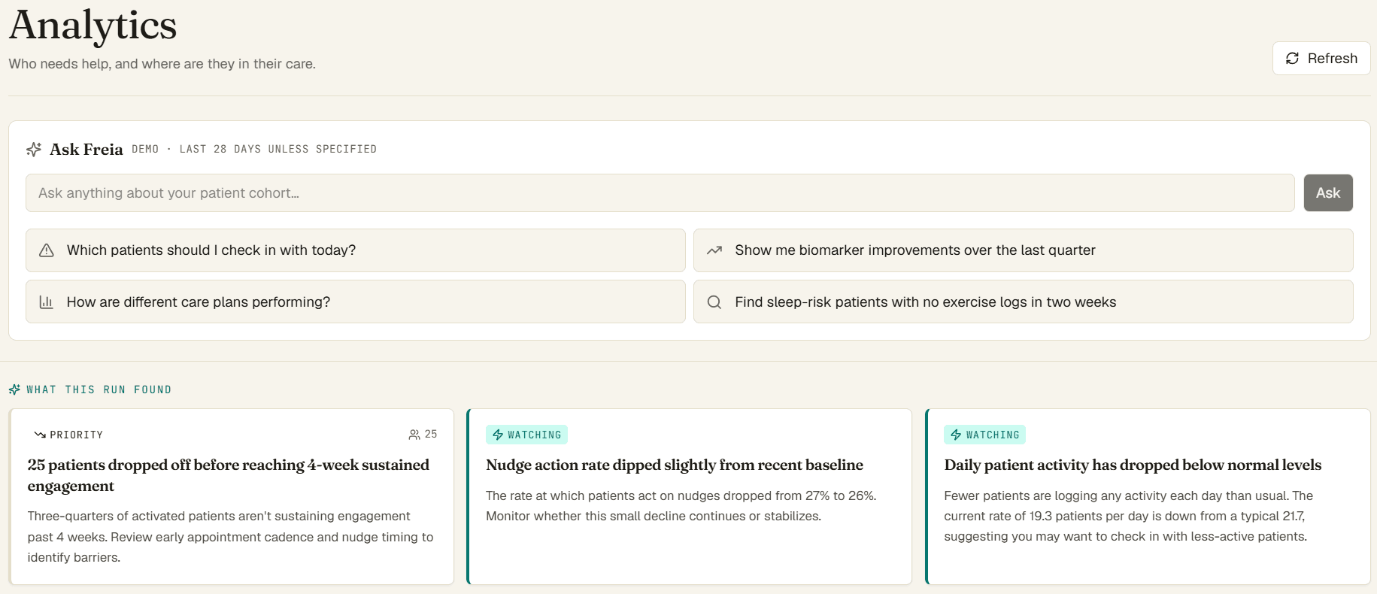This screenshot has width=1377, height=594.
Task: Open the 25 patients dropped off card
Action: 232,496
